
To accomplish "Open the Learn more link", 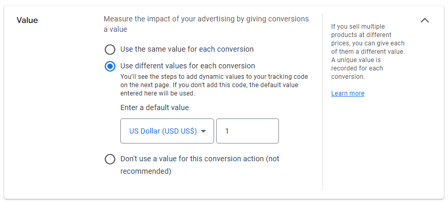I will click(348, 93).
